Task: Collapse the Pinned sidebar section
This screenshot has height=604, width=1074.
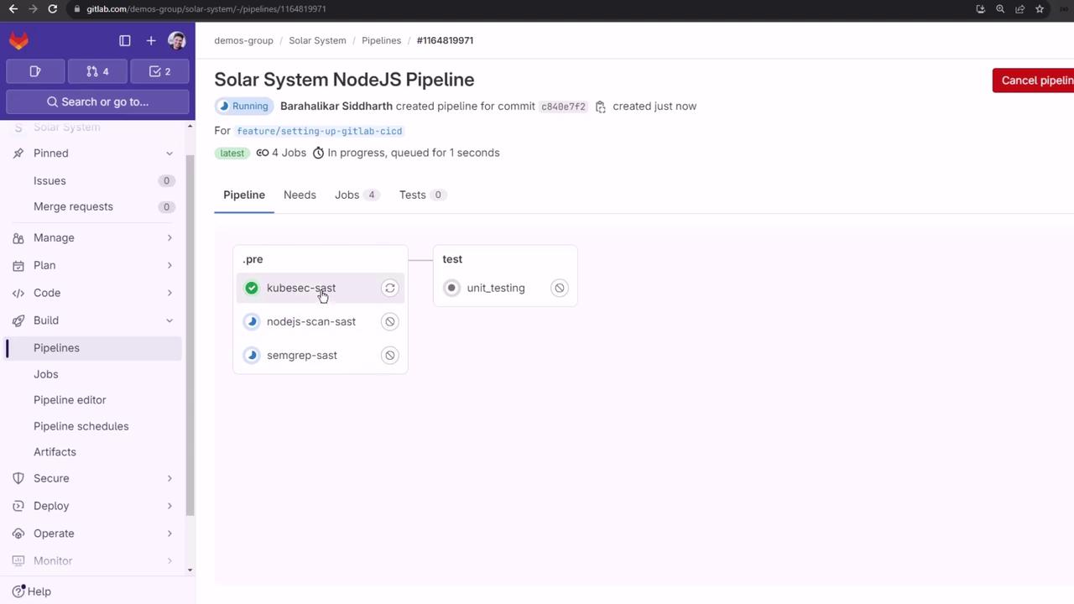Action: pyautogui.click(x=169, y=154)
